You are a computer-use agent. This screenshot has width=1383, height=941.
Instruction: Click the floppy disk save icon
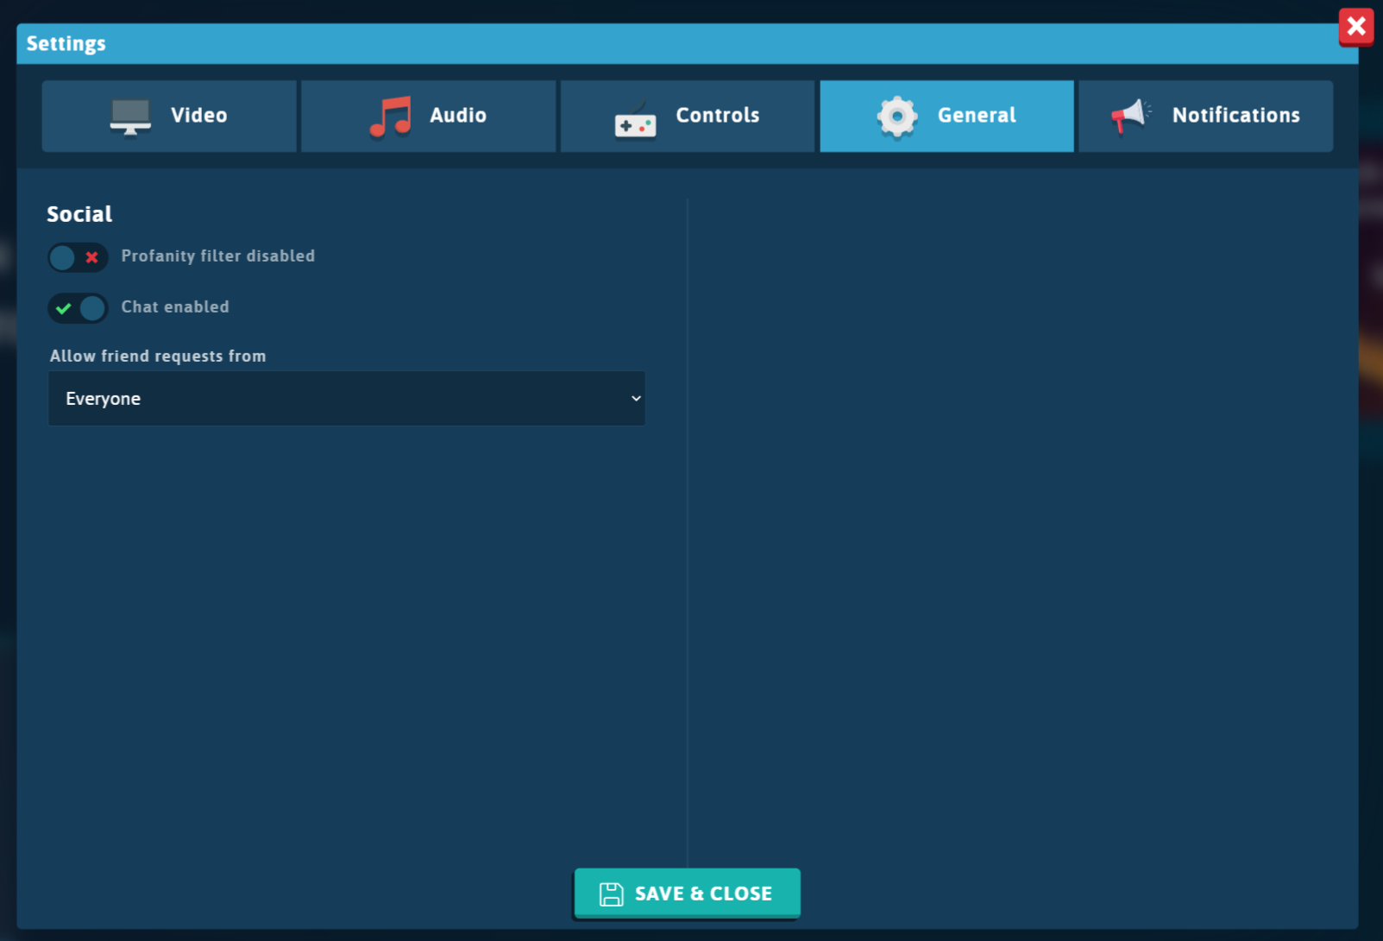point(612,894)
